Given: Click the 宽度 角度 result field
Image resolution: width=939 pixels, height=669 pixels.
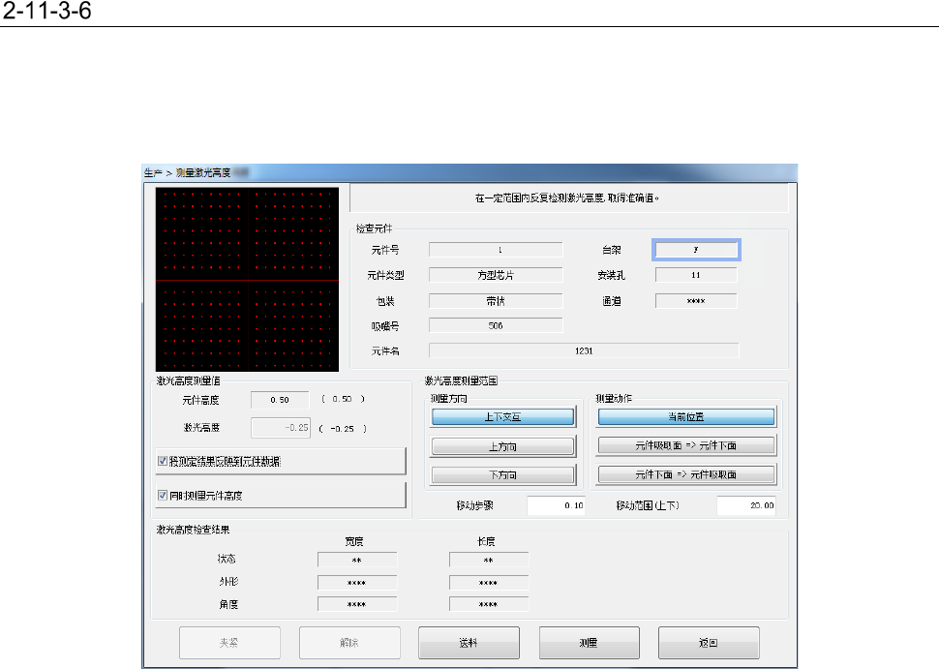Looking at the screenshot, I should 357,604.
